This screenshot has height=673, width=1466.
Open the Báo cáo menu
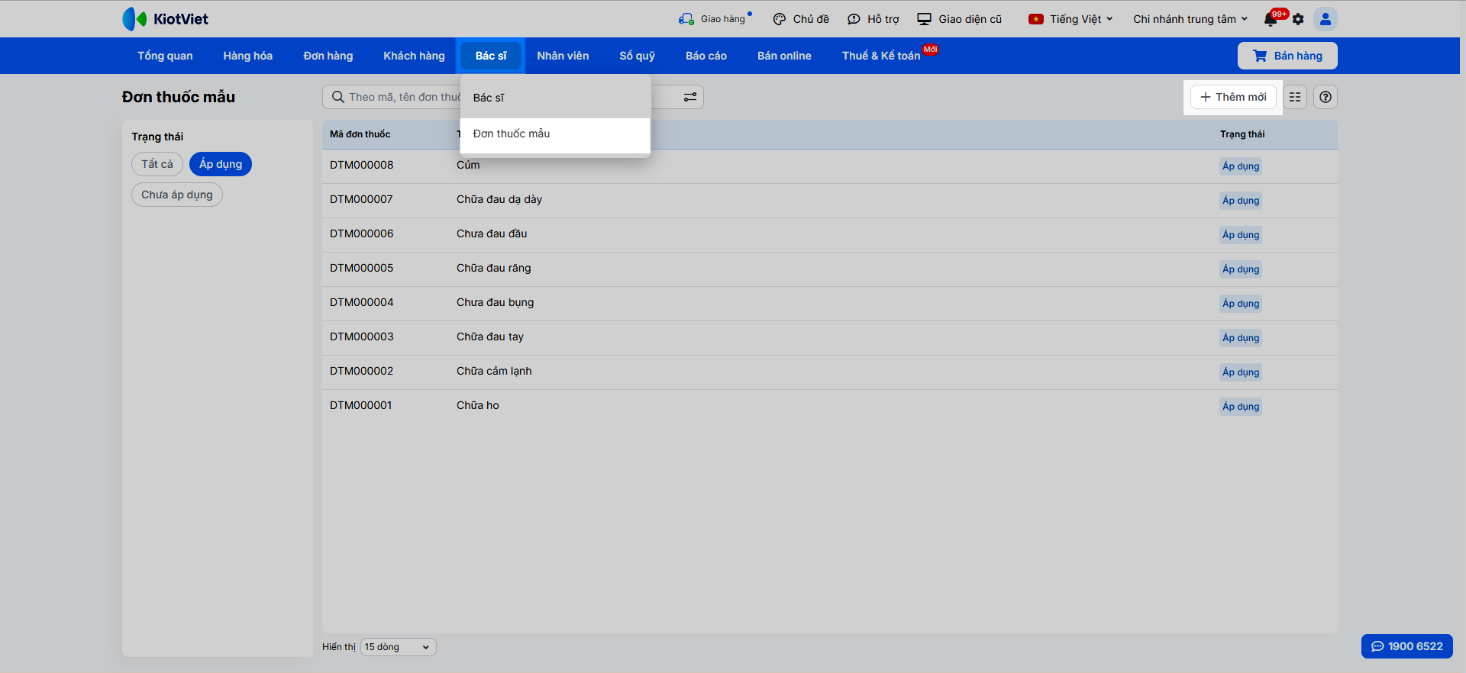click(706, 56)
